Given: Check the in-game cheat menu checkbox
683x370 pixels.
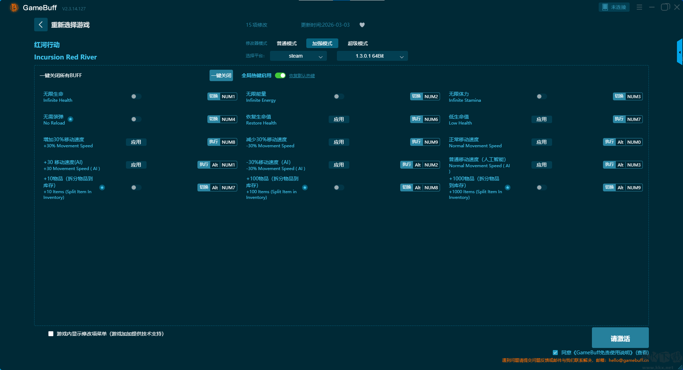Looking at the screenshot, I should click(51, 334).
